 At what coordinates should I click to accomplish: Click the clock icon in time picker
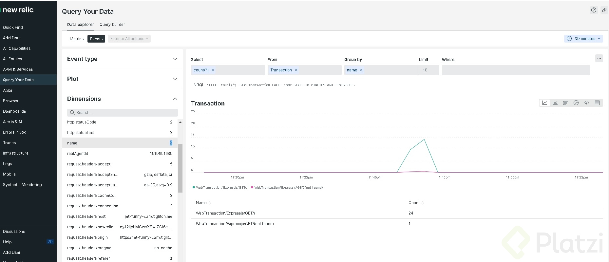pyautogui.click(x=569, y=39)
